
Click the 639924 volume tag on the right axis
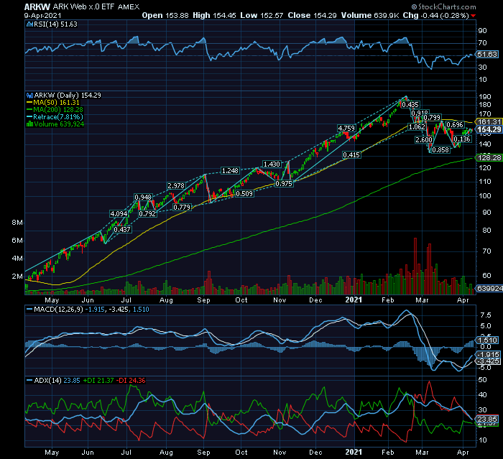click(x=489, y=288)
